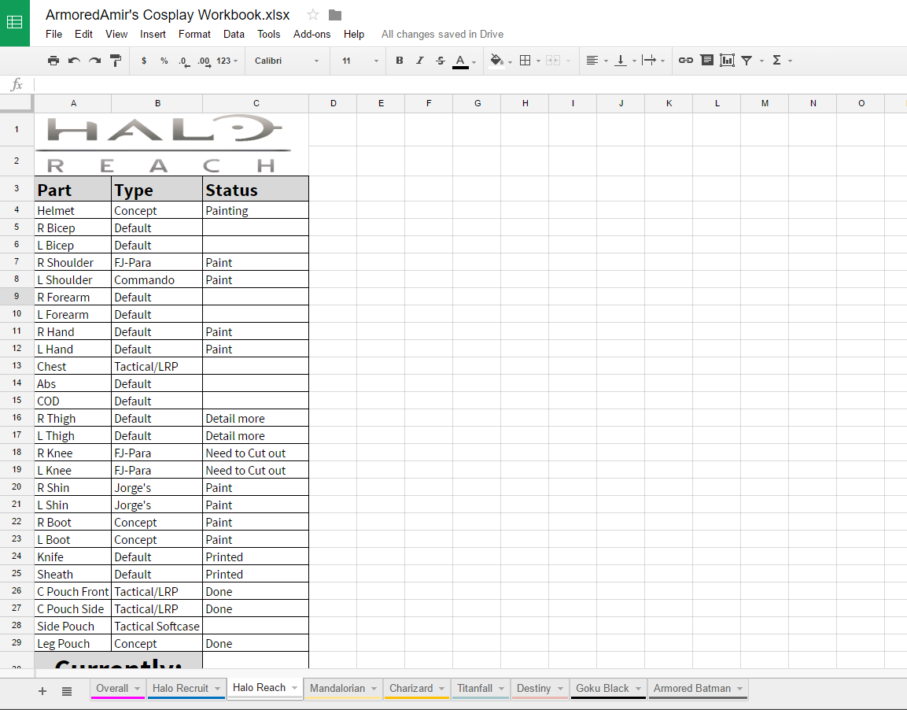Switch to the Overall sheet
This screenshot has height=710, width=907.
112,688
